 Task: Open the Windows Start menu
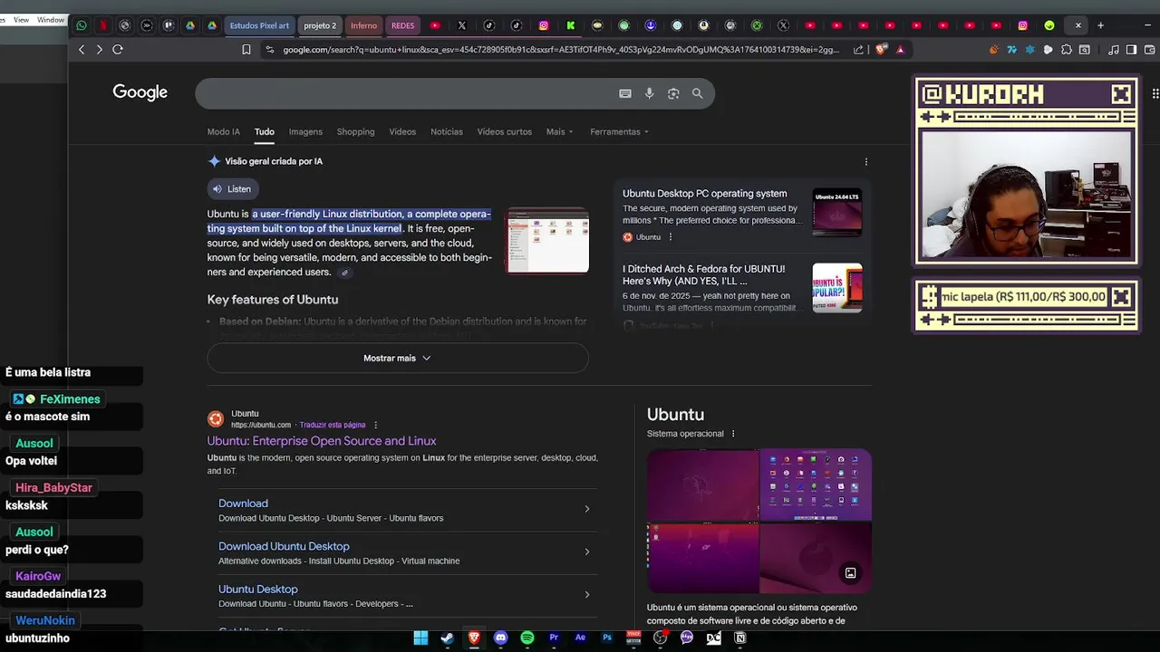click(420, 638)
